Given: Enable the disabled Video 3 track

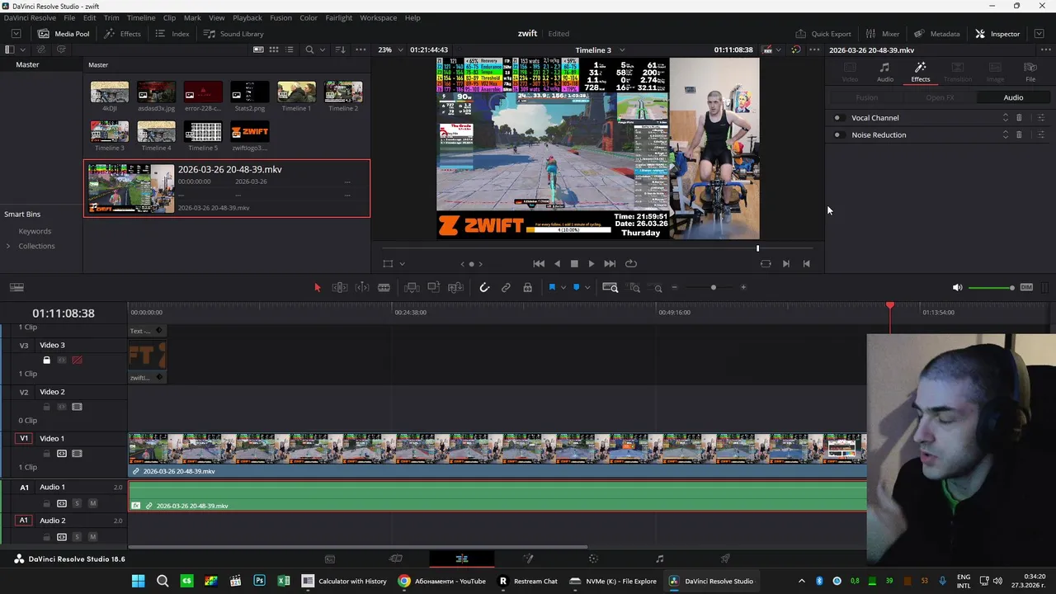Looking at the screenshot, I should [77, 360].
